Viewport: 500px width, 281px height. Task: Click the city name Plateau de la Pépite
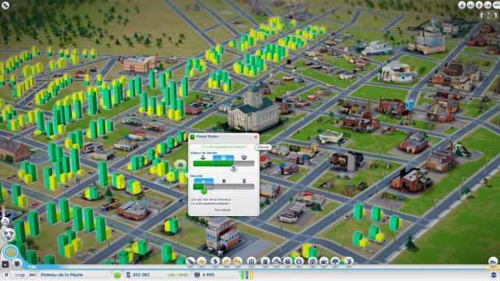tap(62, 275)
